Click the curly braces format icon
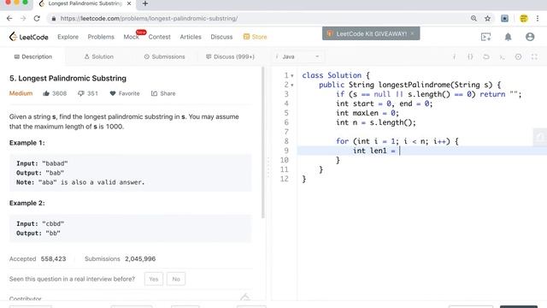547x308 pixels. tap(470, 56)
